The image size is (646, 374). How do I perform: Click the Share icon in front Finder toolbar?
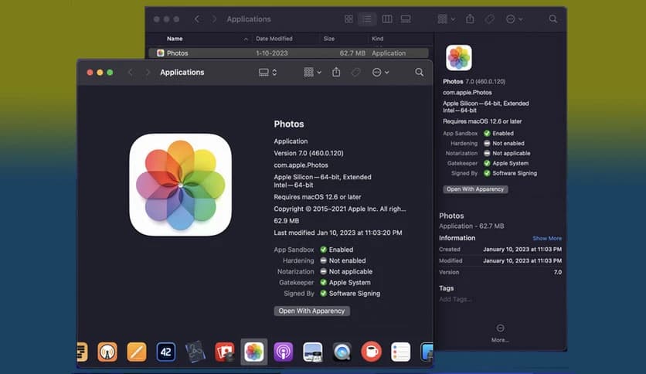[336, 72]
